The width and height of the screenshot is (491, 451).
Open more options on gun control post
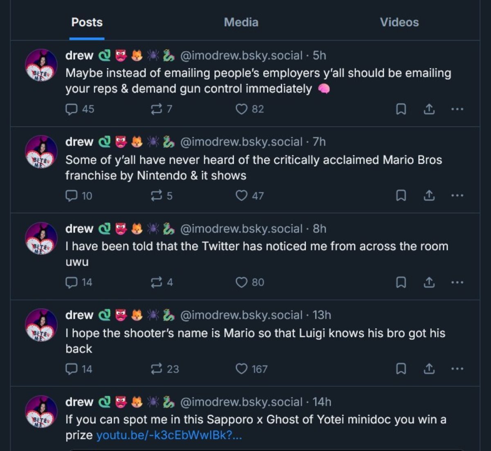[457, 109]
